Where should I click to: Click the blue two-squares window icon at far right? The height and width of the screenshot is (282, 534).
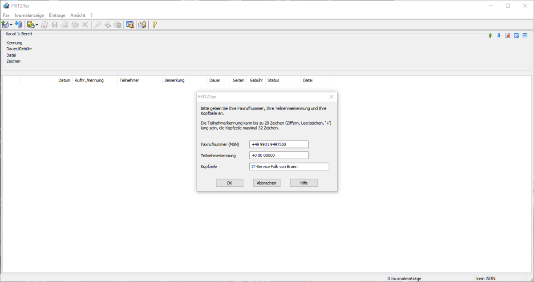(x=525, y=35)
